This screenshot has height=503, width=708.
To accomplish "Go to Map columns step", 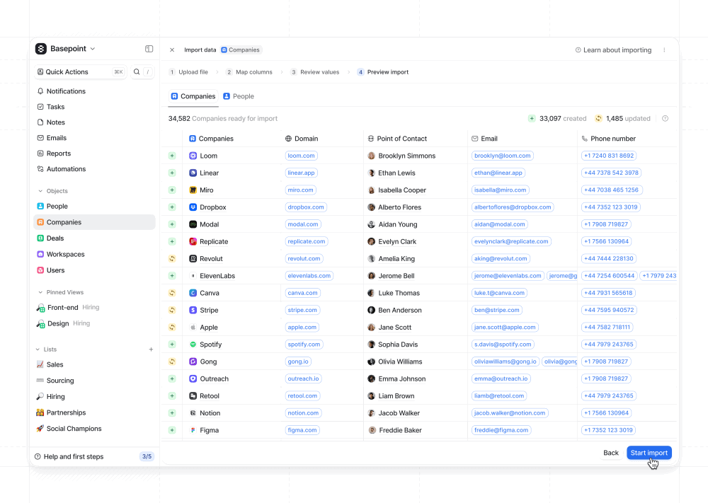I will coord(249,71).
